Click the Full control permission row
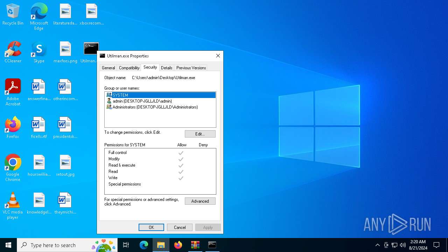 (x=160, y=153)
